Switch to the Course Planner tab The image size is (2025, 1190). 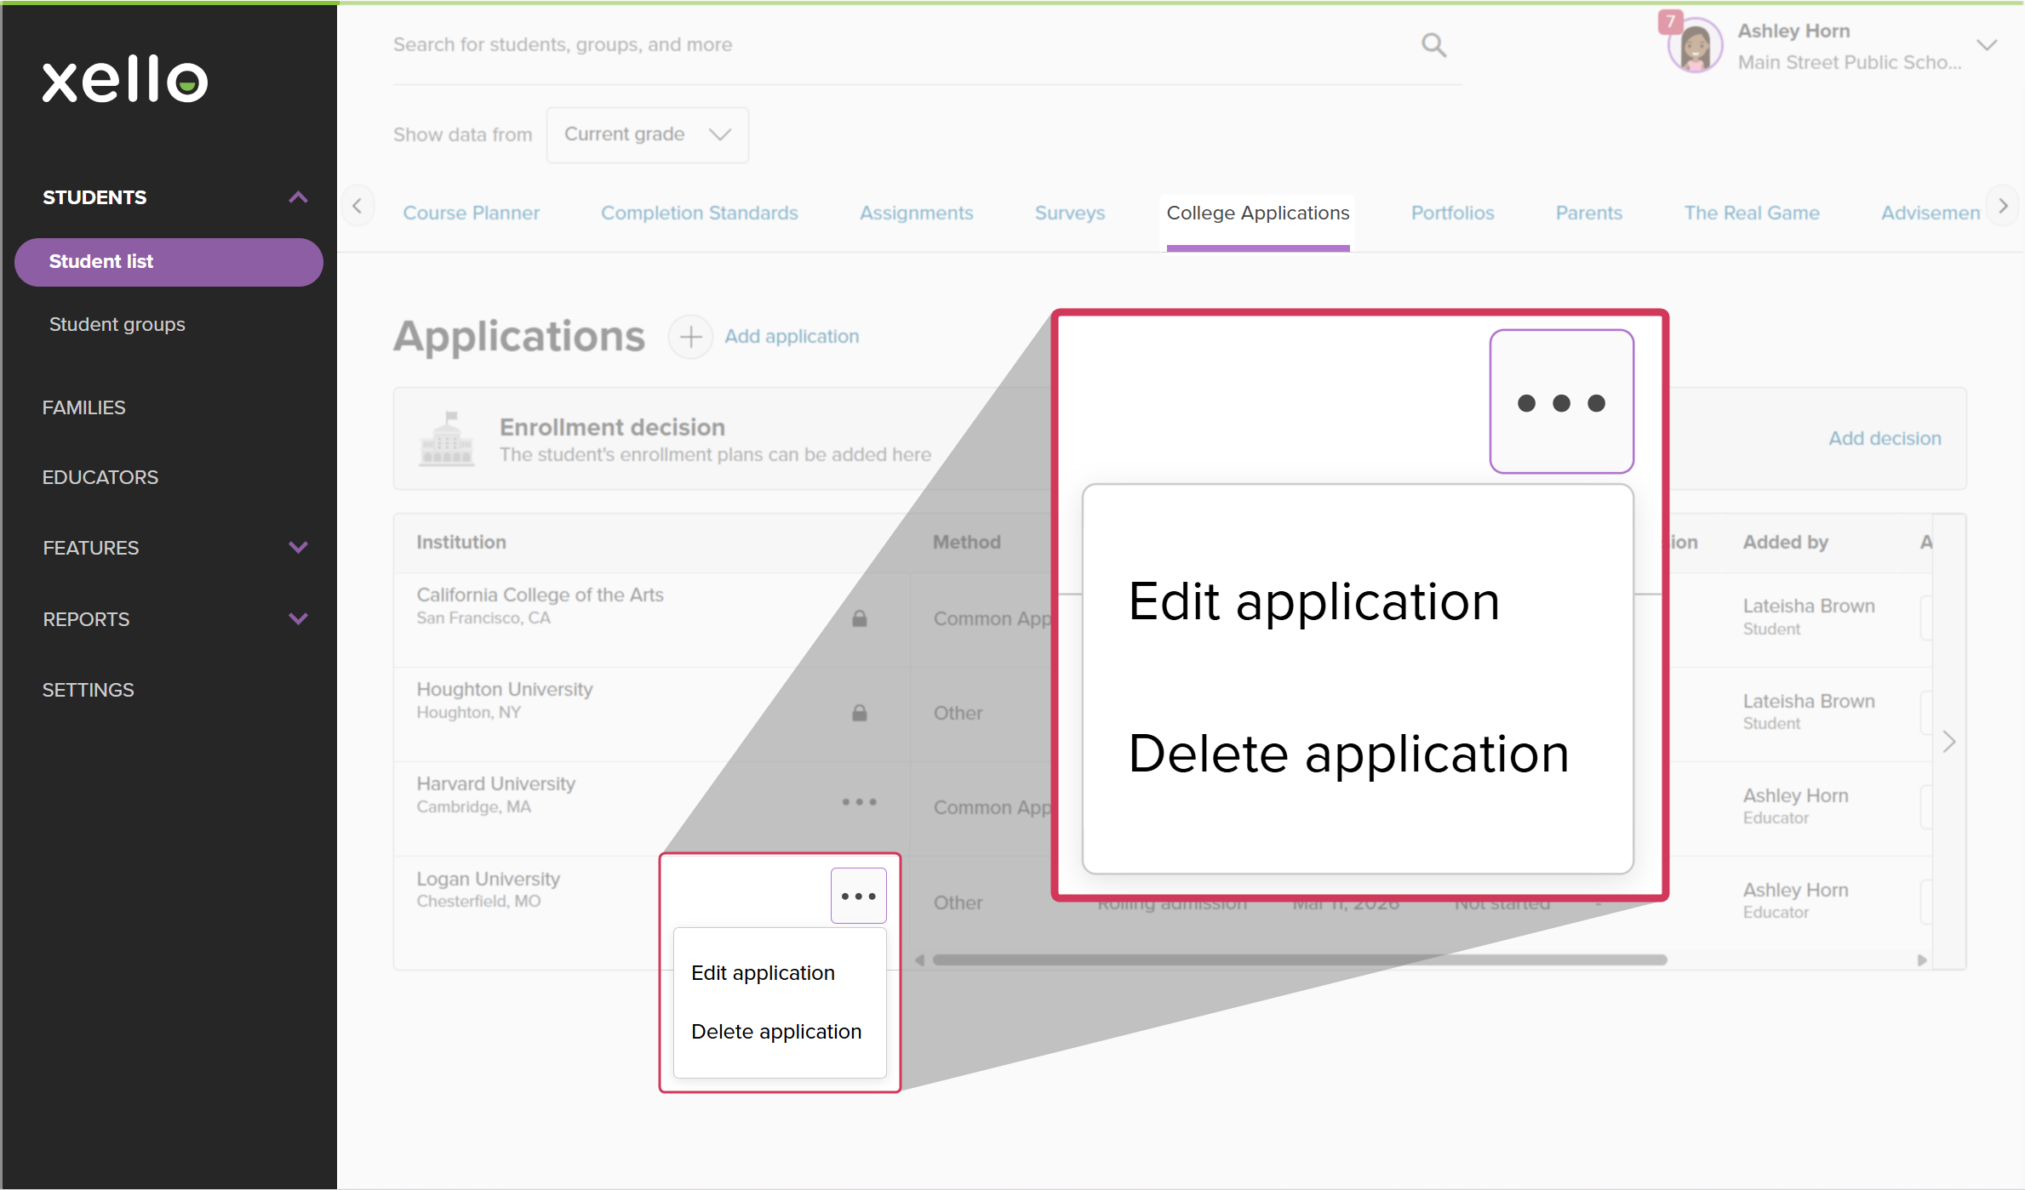tap(471, 213)
